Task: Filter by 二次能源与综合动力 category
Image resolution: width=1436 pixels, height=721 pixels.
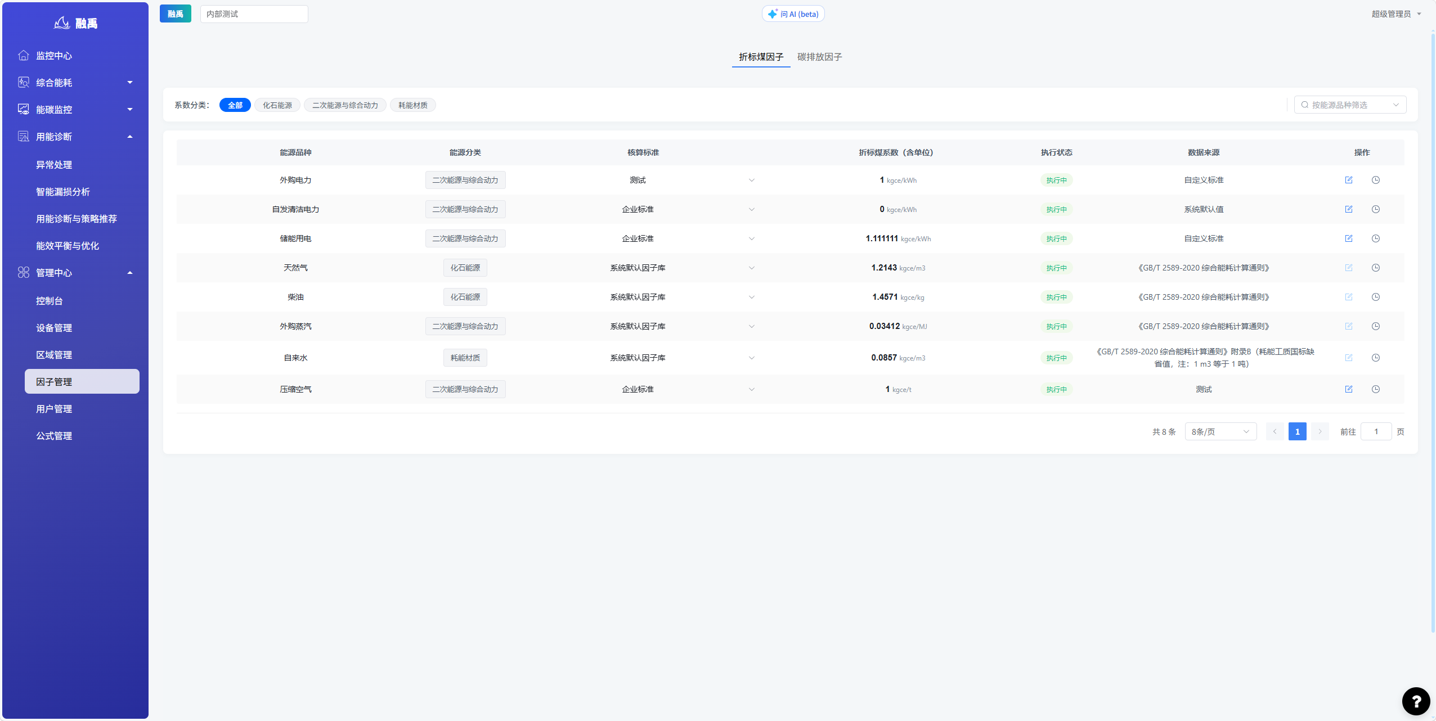Action: pyautogui.click(x=345, y=105)
